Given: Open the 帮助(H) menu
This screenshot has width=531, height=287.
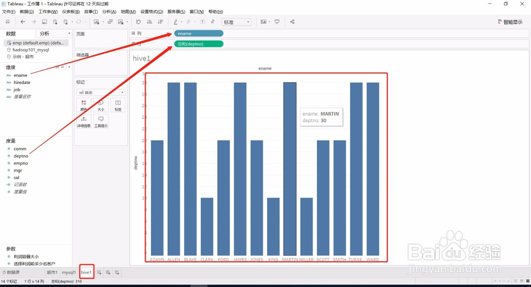Looking at the screenshot, I should coord(216,12).
